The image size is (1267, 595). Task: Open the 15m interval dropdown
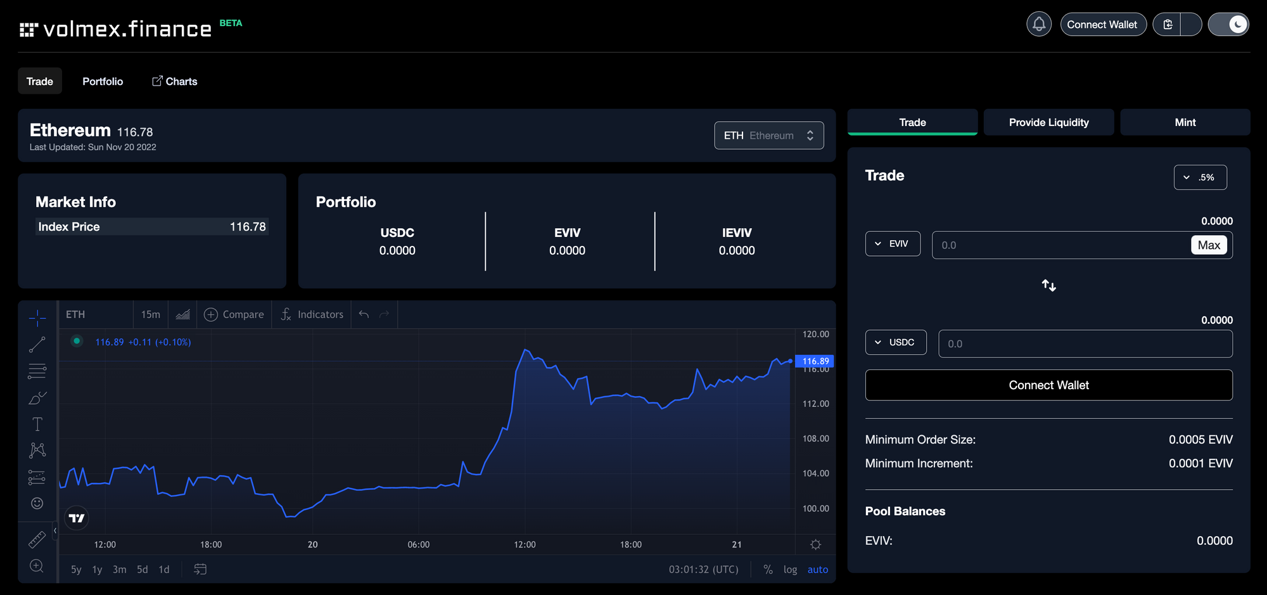[151, 314]
